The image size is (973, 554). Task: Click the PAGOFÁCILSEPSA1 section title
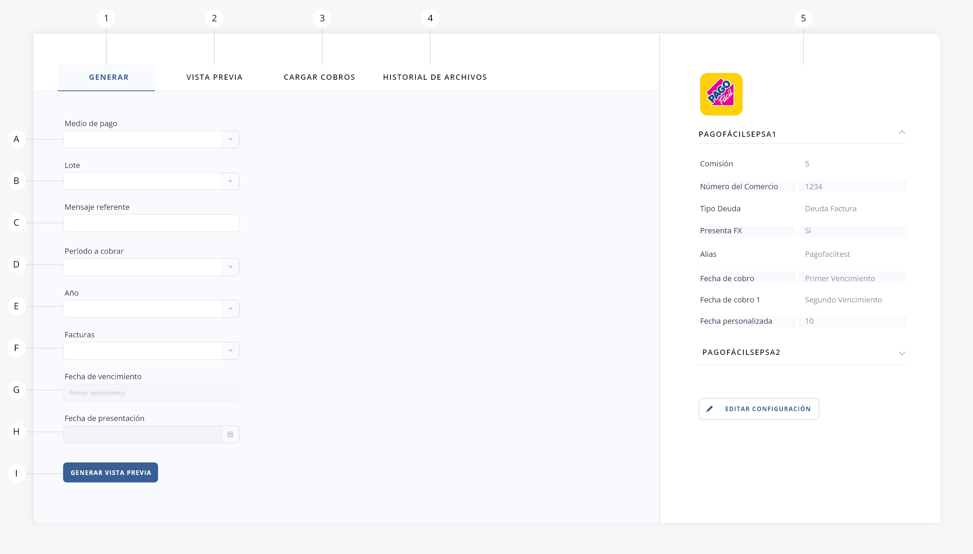coord(737,134)
